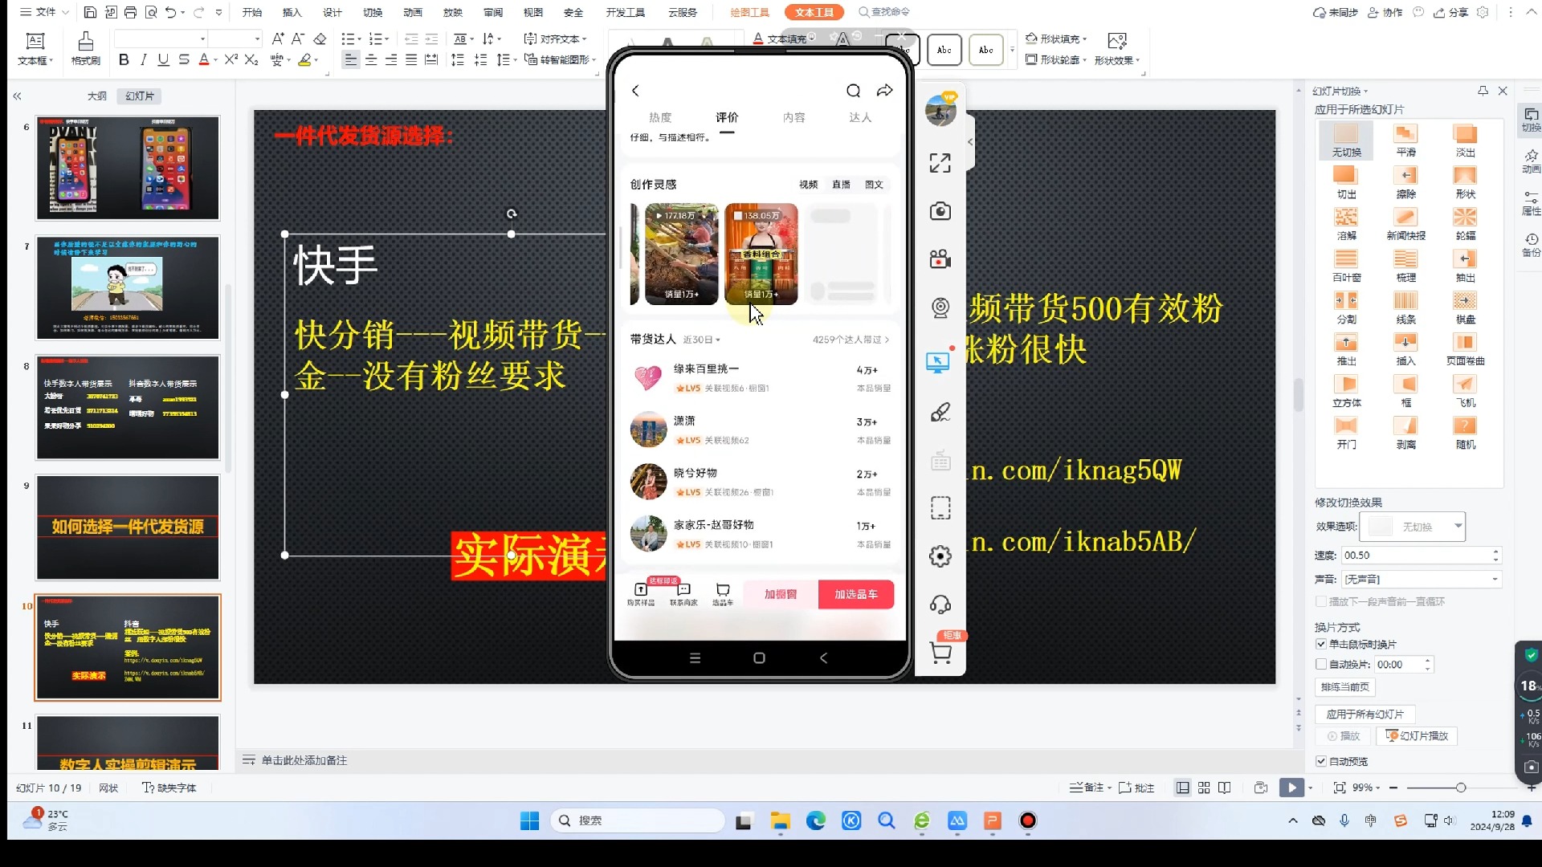Open the 插入 ribbon tab
The width and height of the screenshot is (1542, 867).
(x=292, y=12)
